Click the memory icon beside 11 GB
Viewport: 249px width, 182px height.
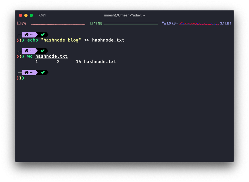pyautogui.click(x=91, y=23)
